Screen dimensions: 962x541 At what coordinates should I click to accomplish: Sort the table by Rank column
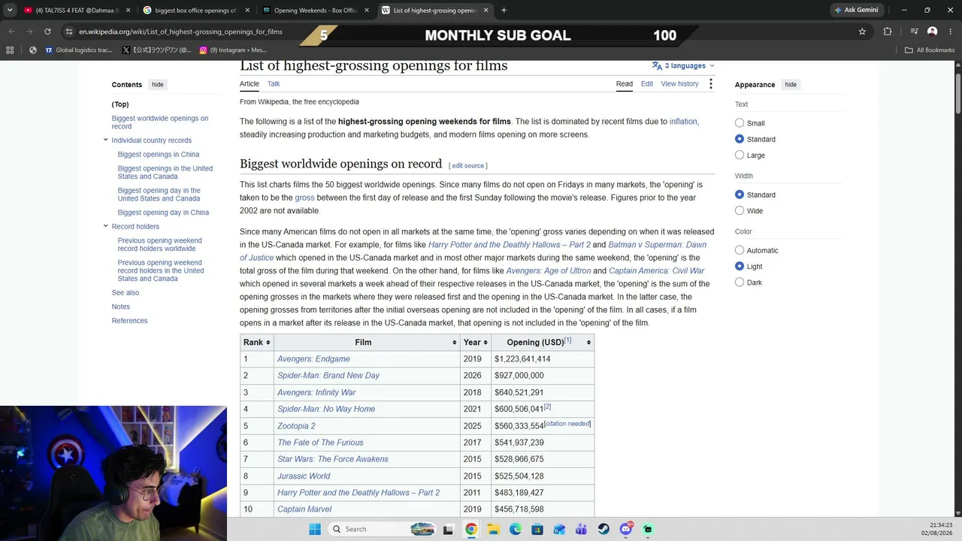pyautogui.click(x=257, y=343)
